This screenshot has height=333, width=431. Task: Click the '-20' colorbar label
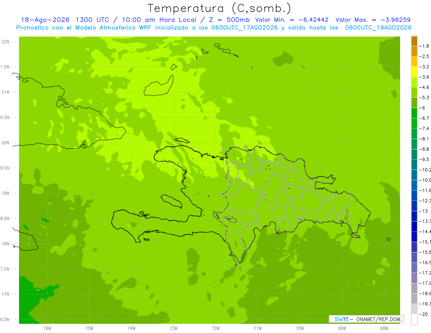pyautogui.click(x=423, y=314)
